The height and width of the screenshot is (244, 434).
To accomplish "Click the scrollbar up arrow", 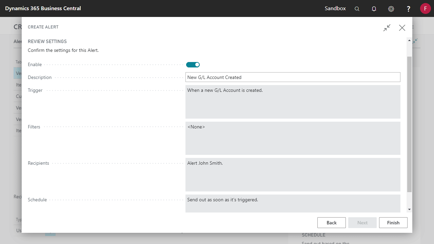I will point(409,40).
